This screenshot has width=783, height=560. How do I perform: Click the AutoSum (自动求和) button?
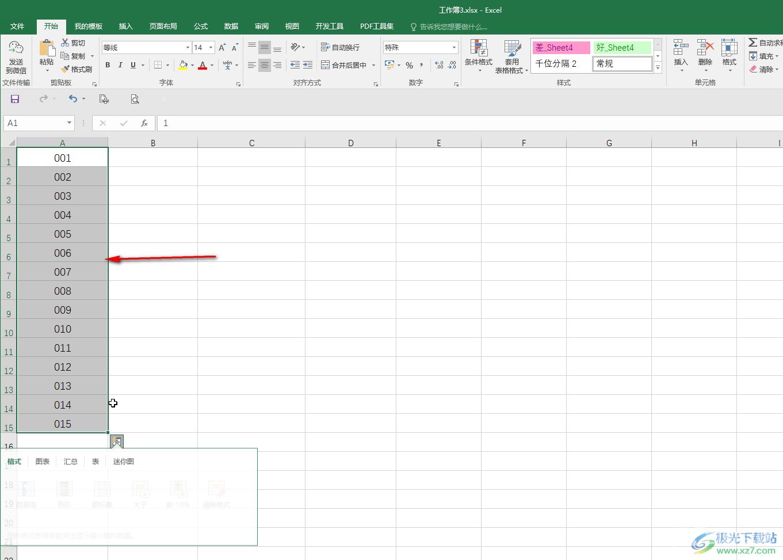point(765,43)
